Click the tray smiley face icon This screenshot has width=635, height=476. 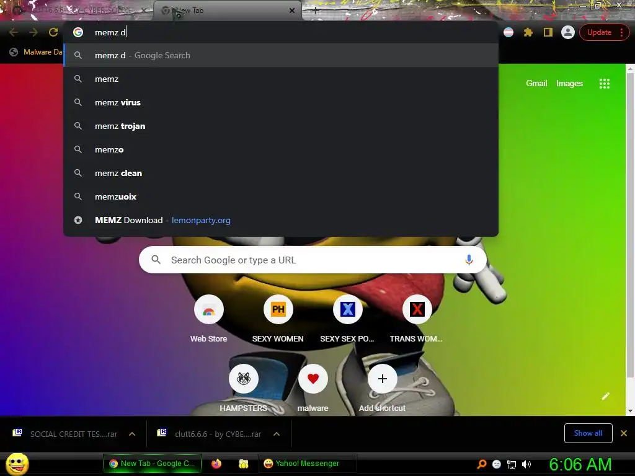[x=497, y=464]
